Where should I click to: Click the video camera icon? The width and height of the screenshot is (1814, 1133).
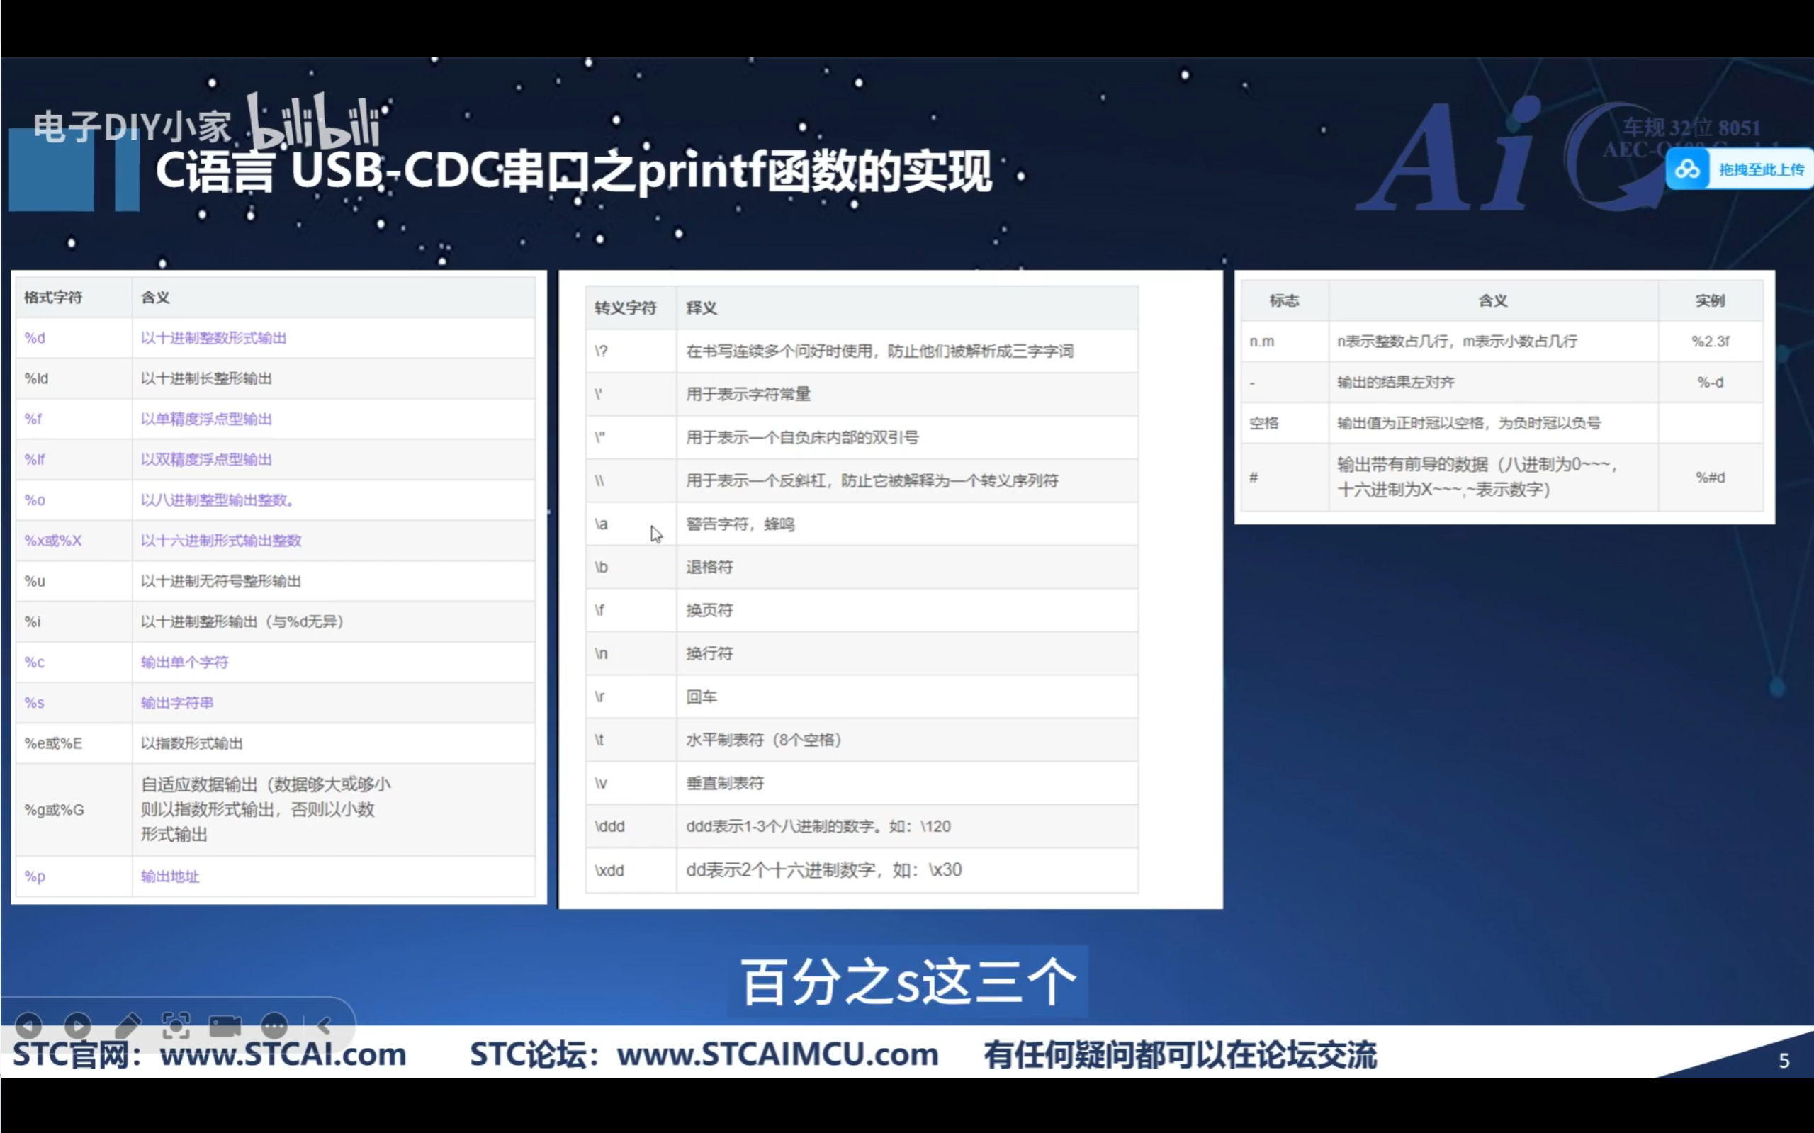[x=225, y=1025]
